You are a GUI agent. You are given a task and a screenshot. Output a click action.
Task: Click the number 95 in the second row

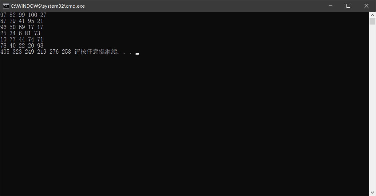click(31, 21)
